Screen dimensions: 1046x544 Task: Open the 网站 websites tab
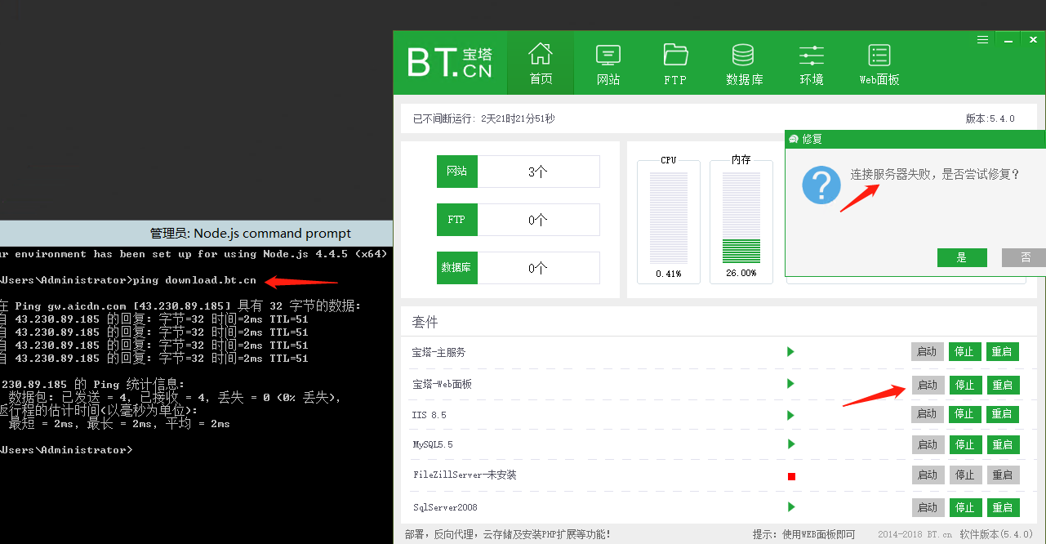pos(608,63)
